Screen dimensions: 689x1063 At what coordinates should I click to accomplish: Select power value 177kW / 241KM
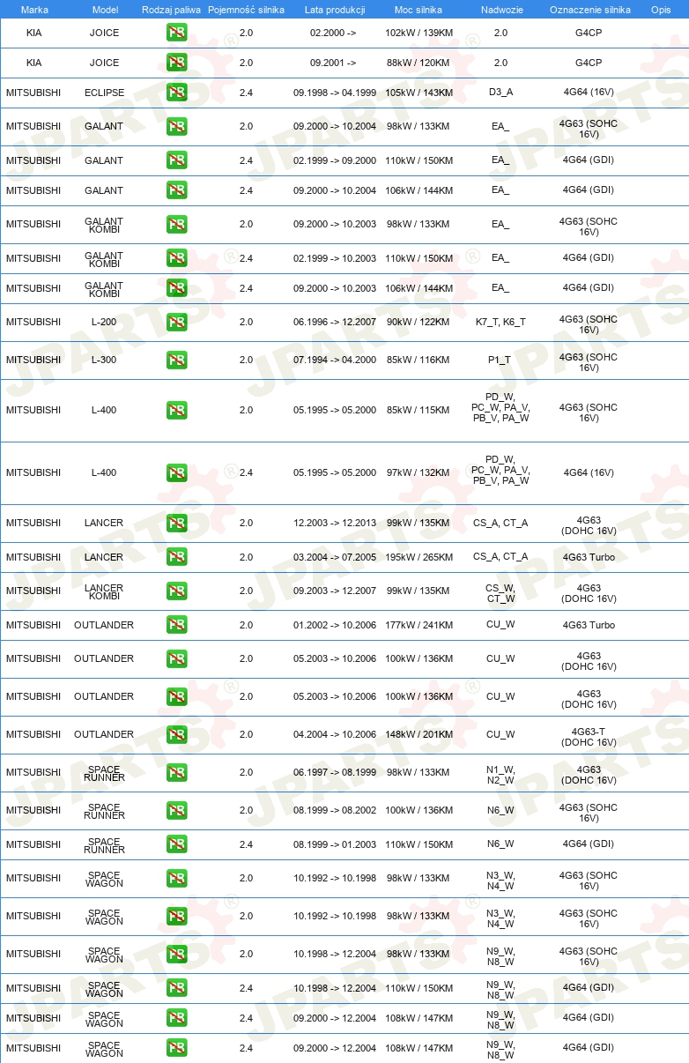[419, 626]
